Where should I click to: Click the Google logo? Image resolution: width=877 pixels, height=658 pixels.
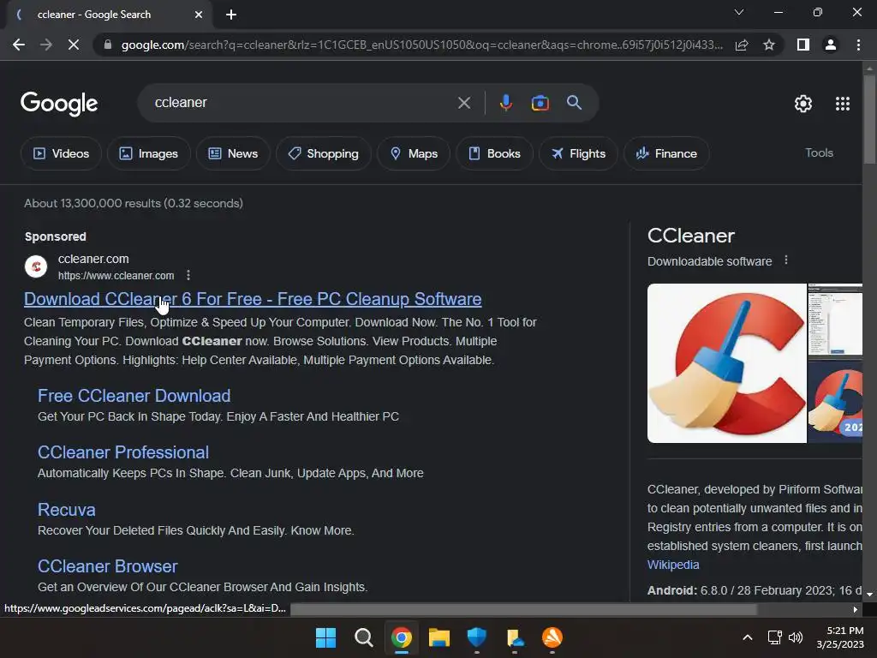(59, 104)
